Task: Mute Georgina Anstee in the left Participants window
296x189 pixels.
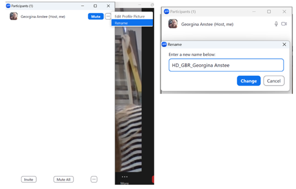Action: [x=96, y=16]
